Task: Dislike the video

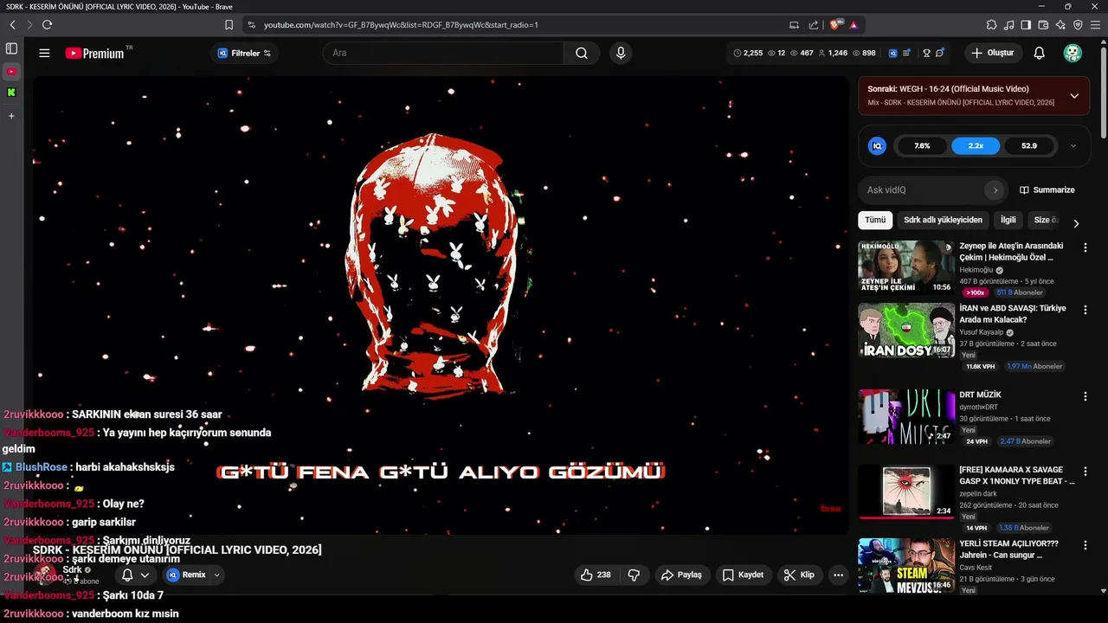Action: pos(634,575)
